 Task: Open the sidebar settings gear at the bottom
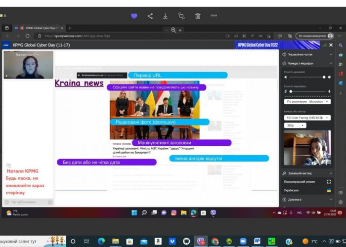(x=341, y=202)
